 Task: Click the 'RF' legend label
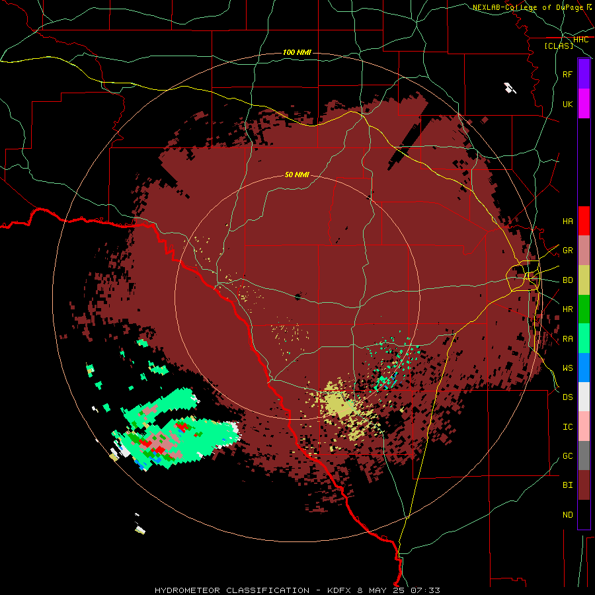click(x=568, y=74)
